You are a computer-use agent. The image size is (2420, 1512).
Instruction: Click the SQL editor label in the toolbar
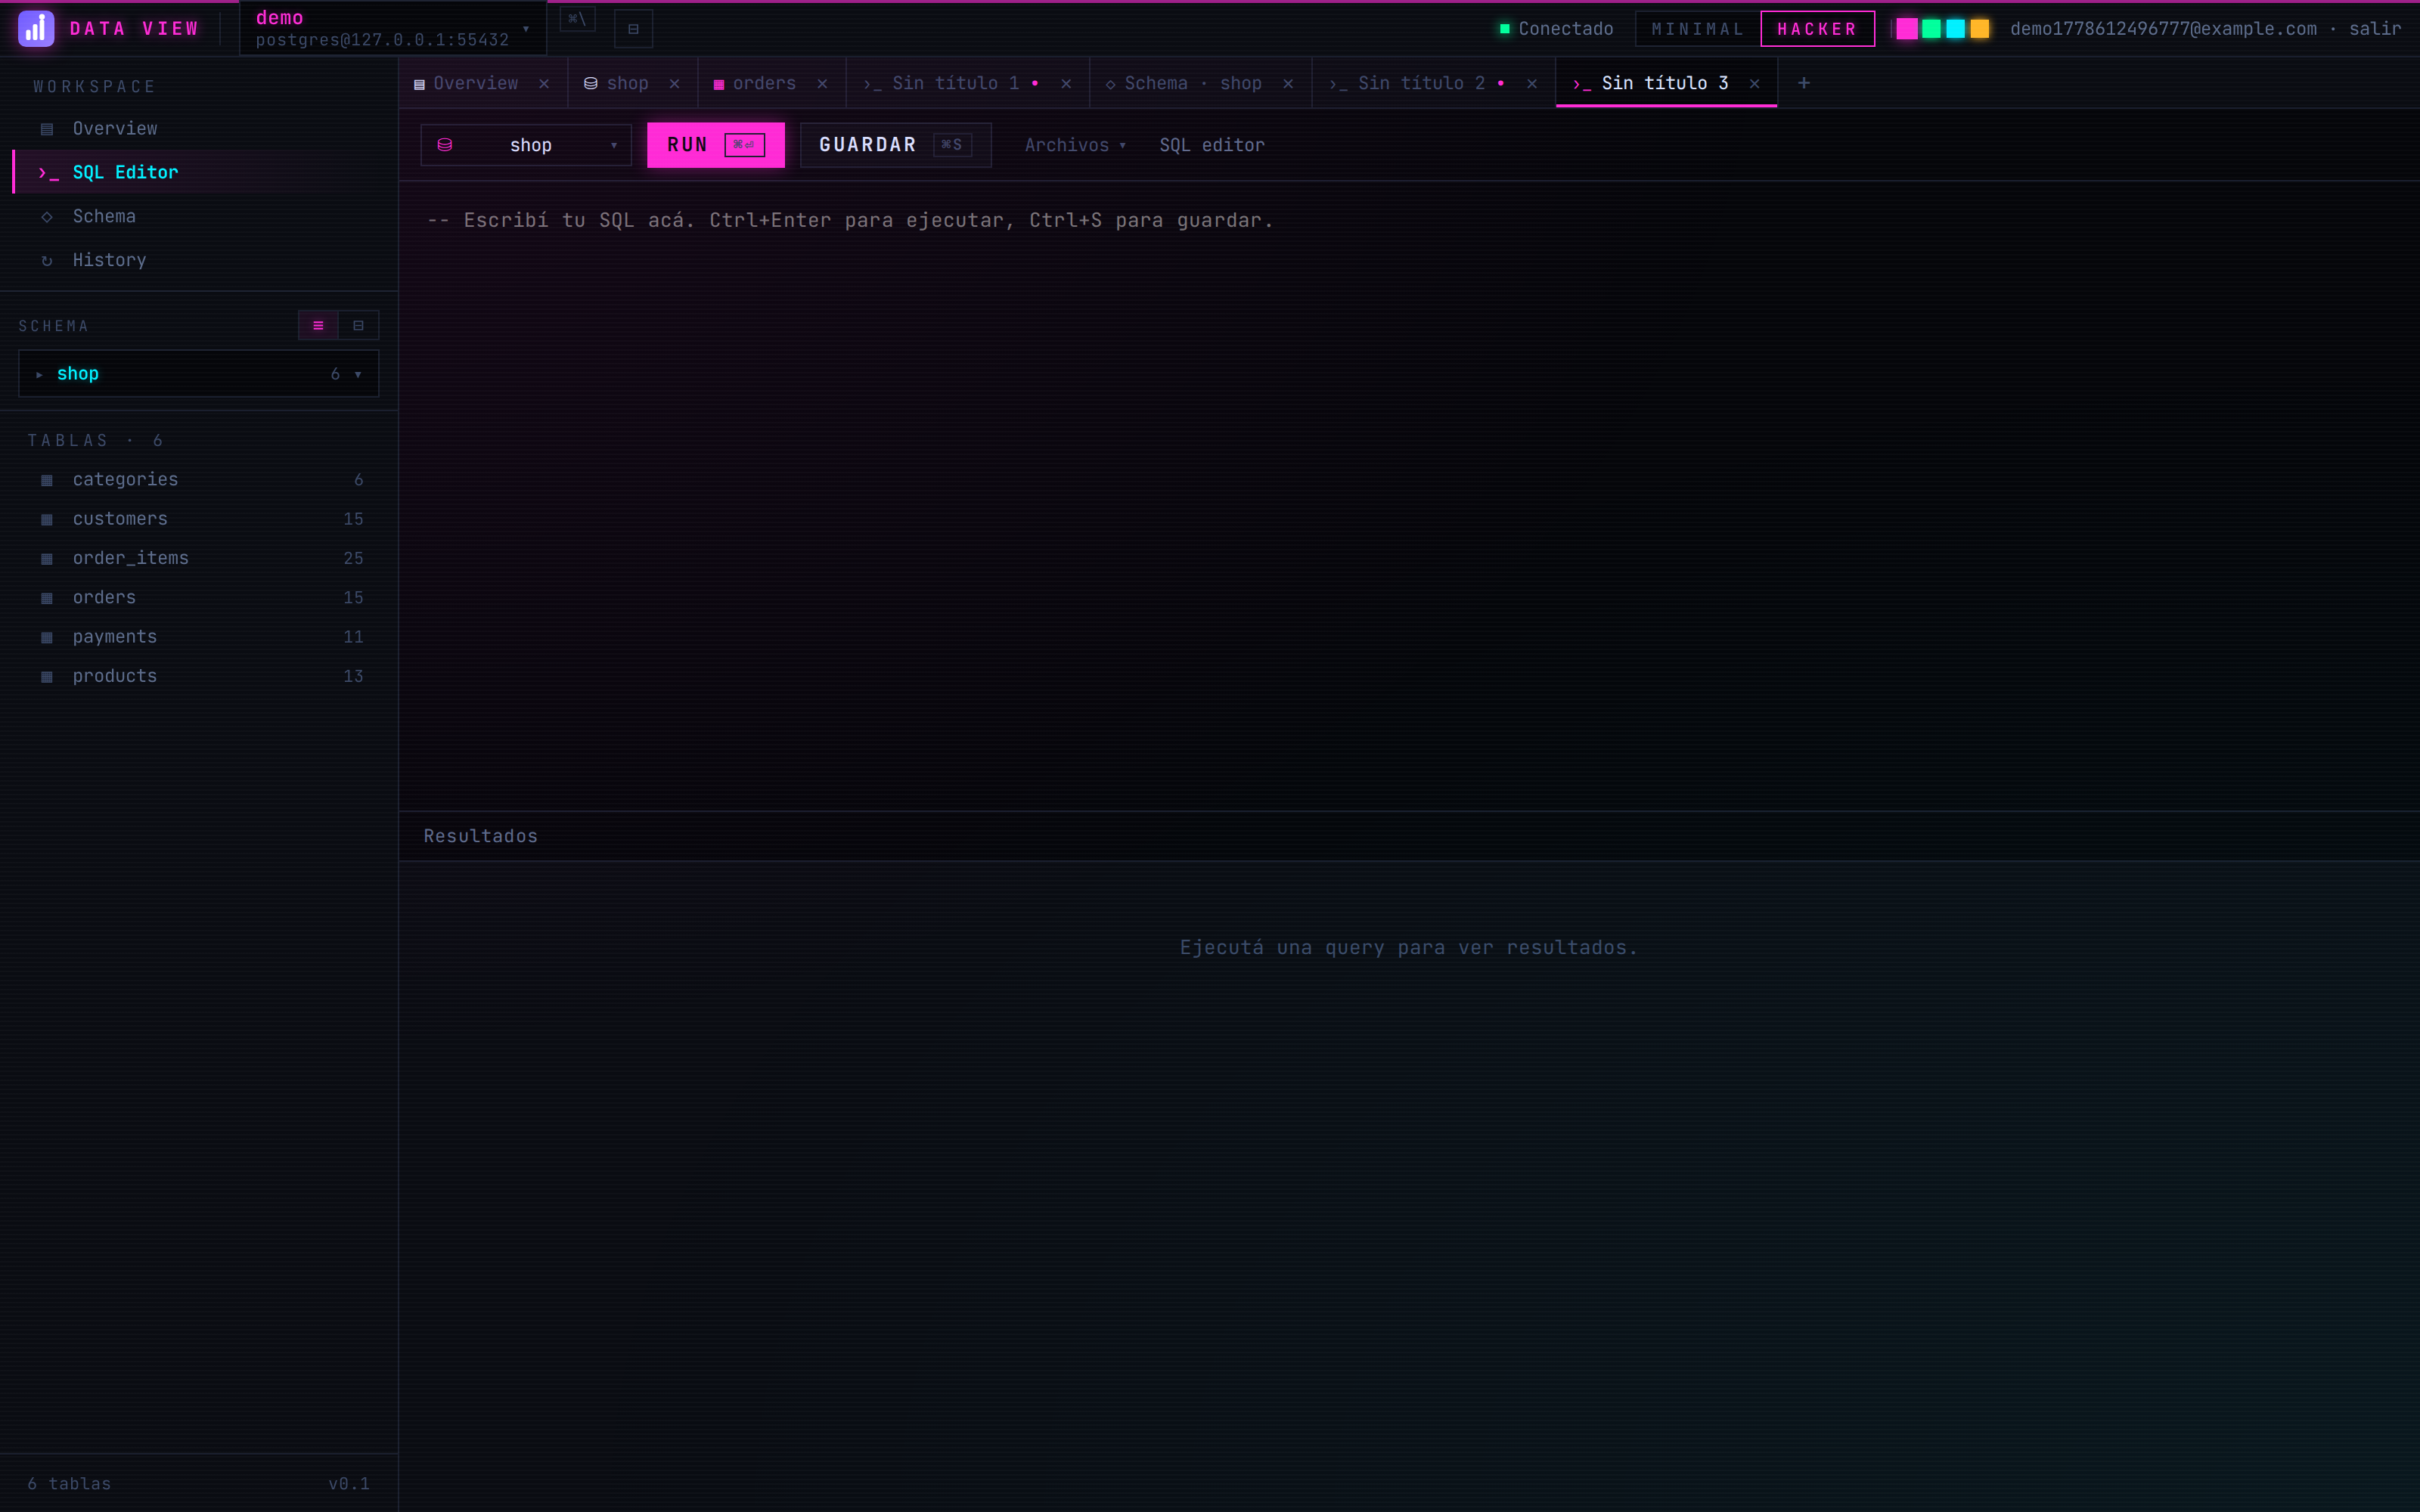(x=1212, y=145)
